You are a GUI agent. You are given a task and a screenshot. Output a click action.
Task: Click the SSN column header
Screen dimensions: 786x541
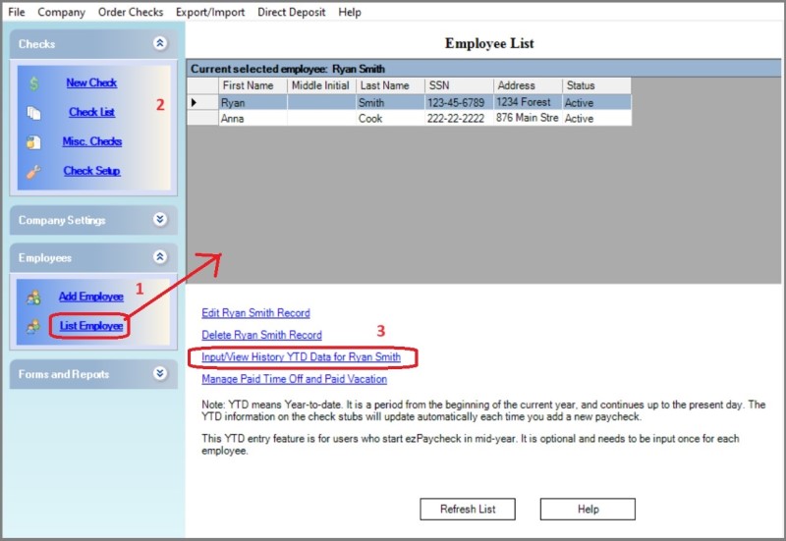point(458,86)
